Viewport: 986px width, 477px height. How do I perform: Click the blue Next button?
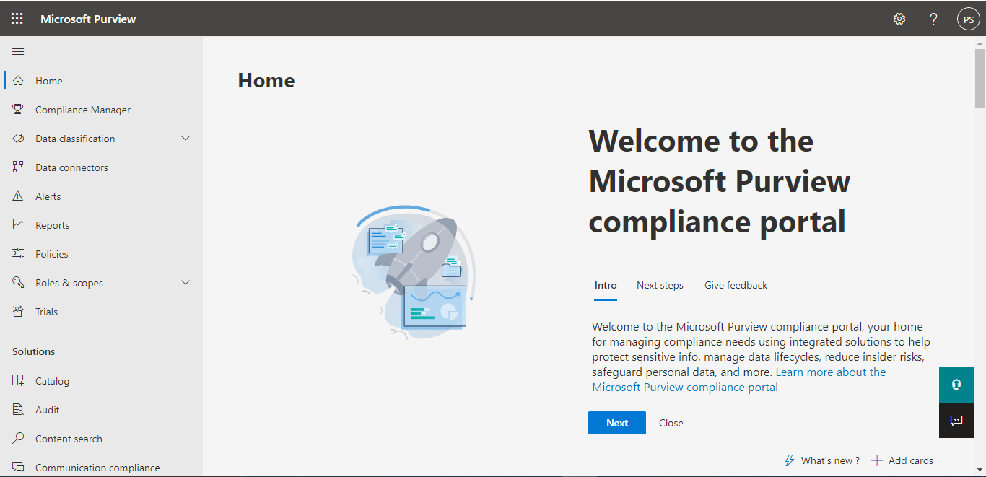617,423
